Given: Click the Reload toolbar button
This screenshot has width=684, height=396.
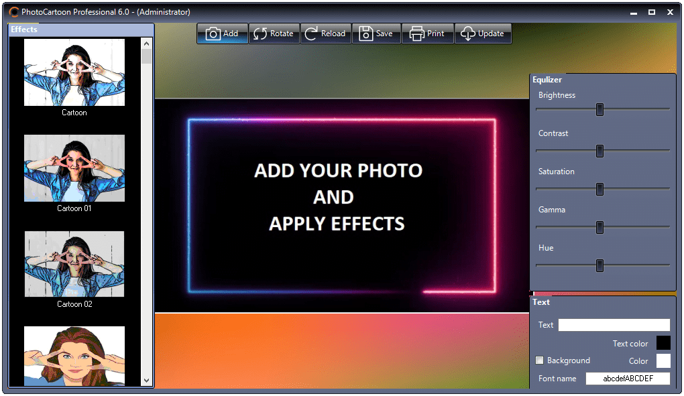Looking at the screenshot, I should pos(325,34).
